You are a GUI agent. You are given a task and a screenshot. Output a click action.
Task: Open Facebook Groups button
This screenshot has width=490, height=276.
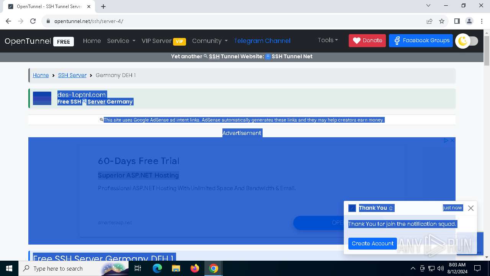(x=421, y=40)
